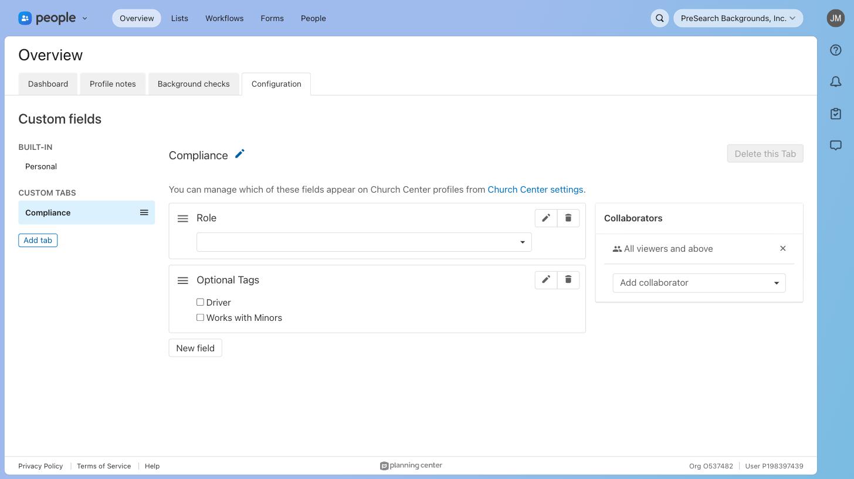Image resolution: width=854 pixels, height=479 pixels.
Task: Open the Role dropdown
Action: [x=364, y=242]
